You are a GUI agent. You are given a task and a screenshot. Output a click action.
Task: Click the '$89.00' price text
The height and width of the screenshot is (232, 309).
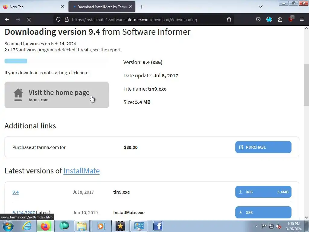point(131,147)
